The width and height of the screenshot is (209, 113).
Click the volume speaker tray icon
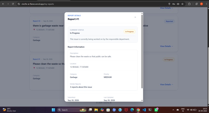tap(191, 110)
